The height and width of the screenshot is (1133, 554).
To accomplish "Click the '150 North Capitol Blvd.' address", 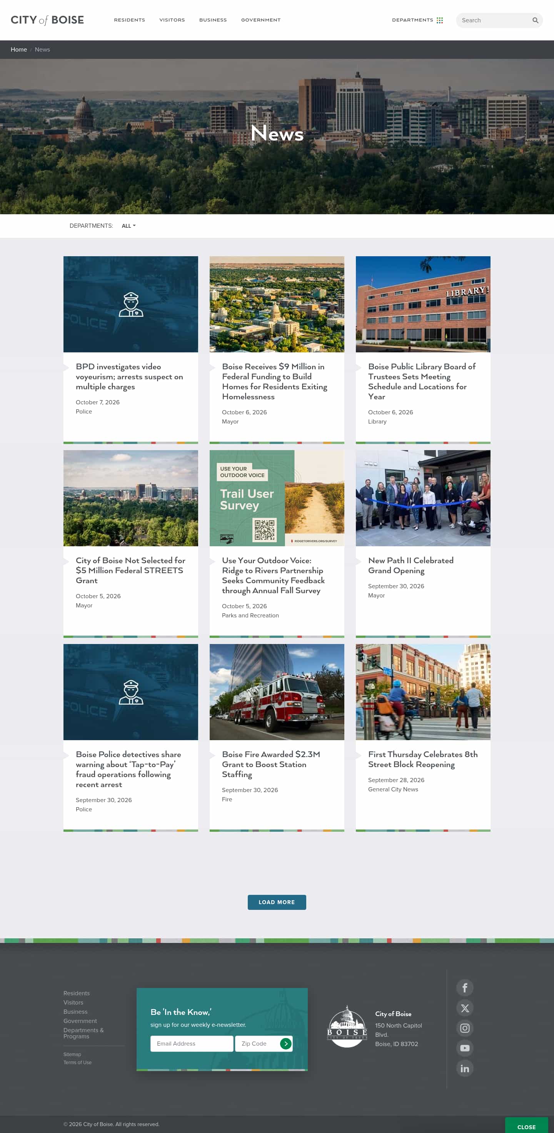I will [x=398, y=1030].
